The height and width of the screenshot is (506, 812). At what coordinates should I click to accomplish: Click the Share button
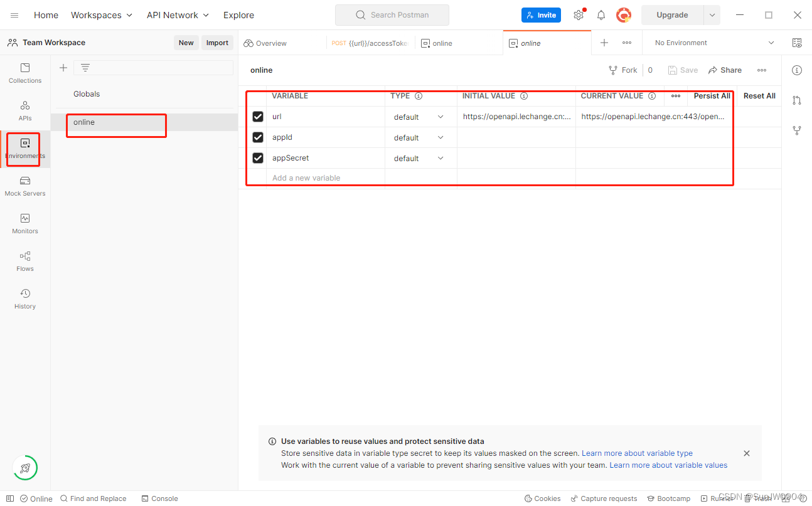[725, 70]
